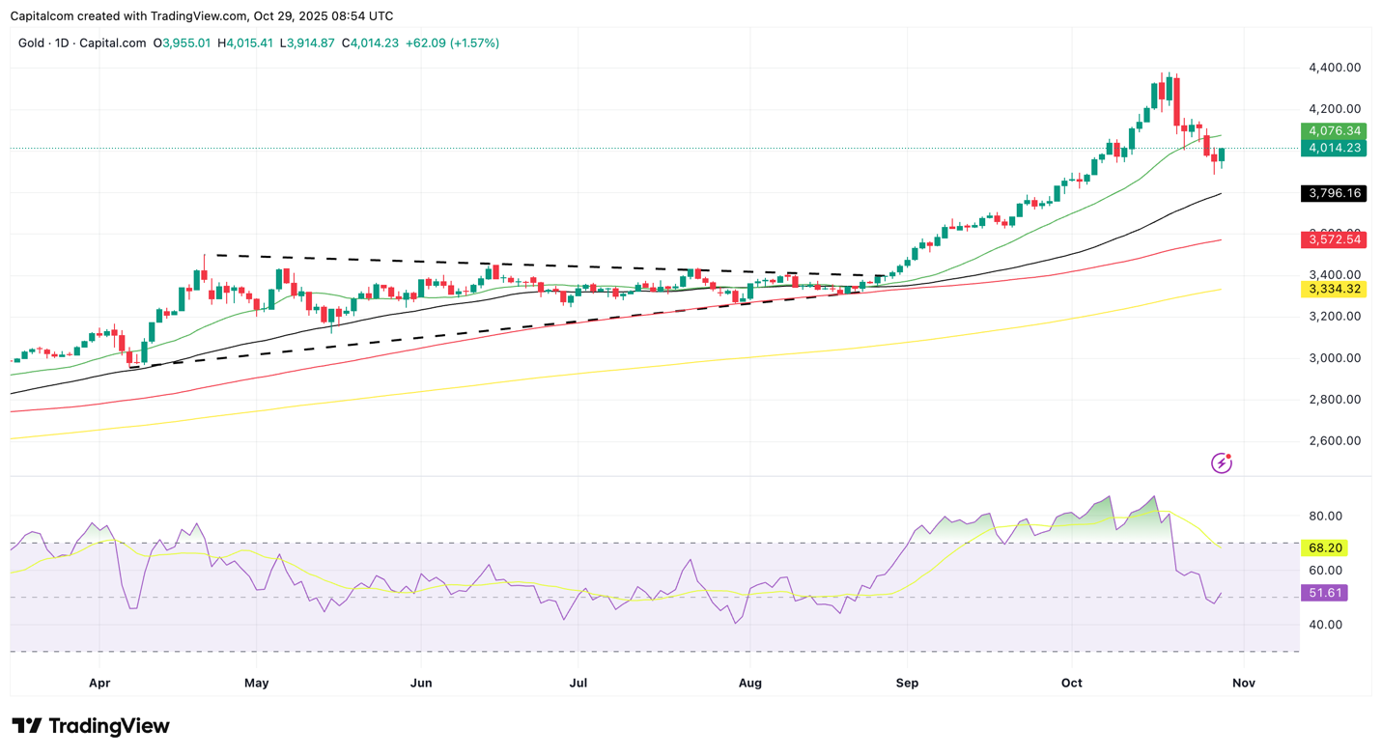Open the 1D interval label in the legend
1382x756 pixels.
coord(61,42)
